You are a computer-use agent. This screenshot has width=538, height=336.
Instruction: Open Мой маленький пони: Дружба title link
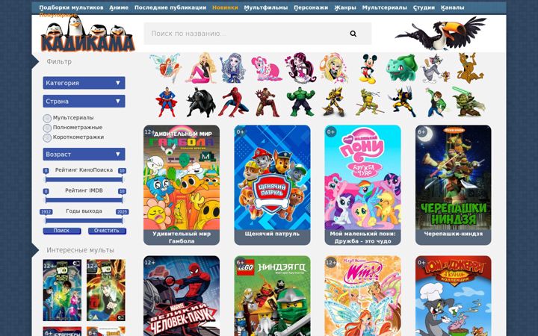362,237
